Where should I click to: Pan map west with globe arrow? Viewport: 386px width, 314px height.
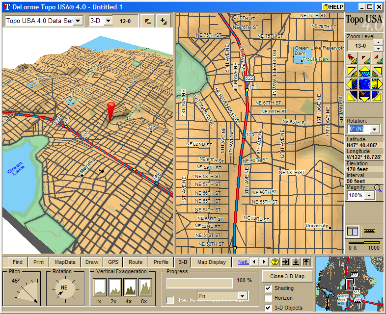(x=352, y=84)
